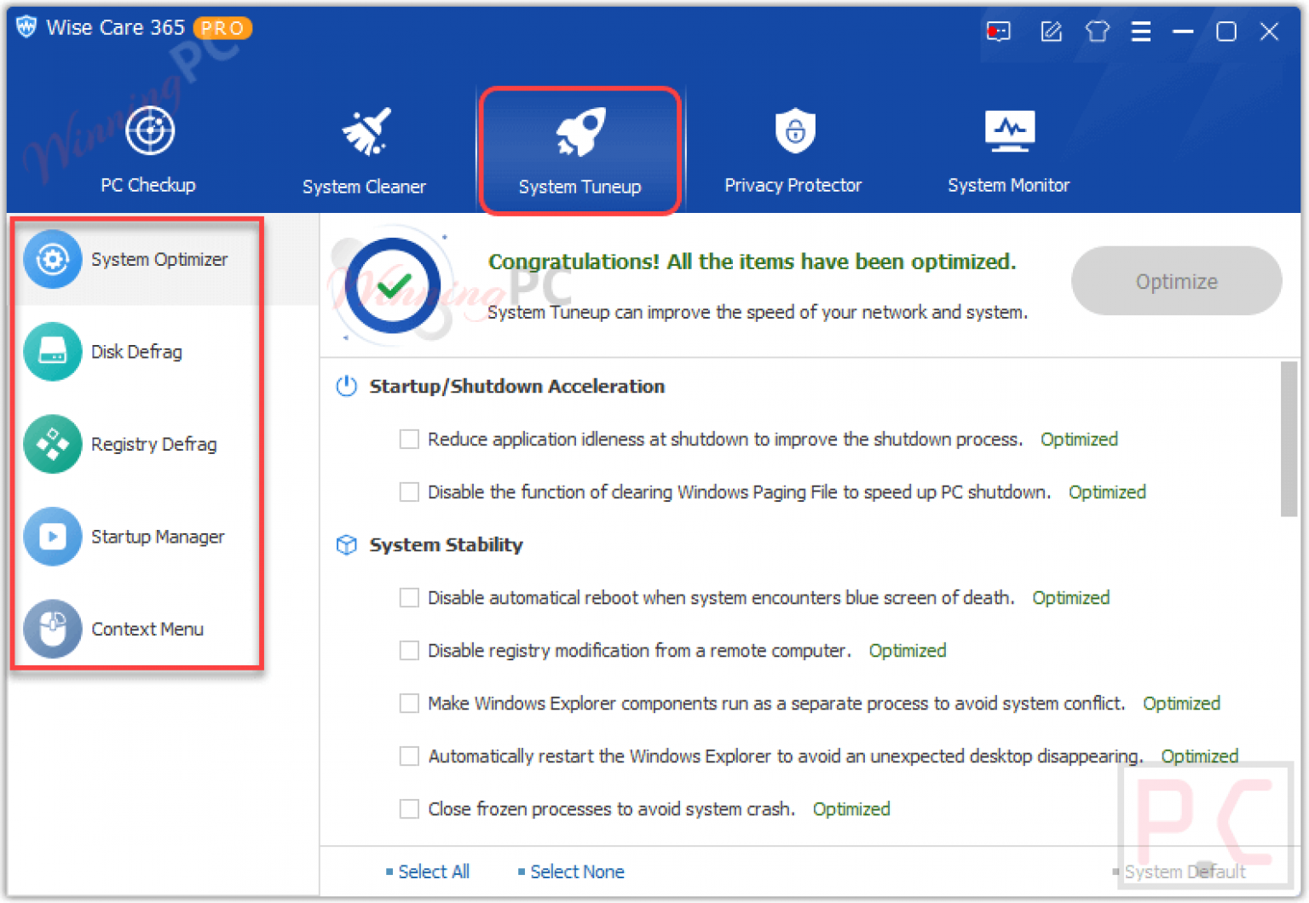This screenshot has height=903, width=1309.
Task: Open System Monitor screen icon
Action: pos(1010,131)
